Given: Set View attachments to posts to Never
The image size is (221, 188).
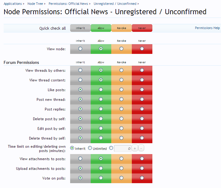Looking at the screenshot, I should click(142, 159).
